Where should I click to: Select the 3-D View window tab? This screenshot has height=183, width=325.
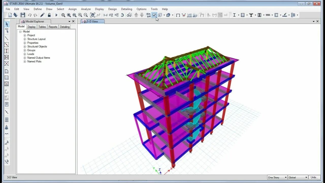[92, 22]
